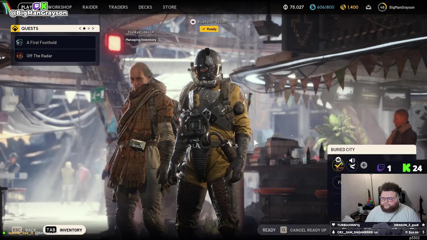
Task: Open the WORKSHOP tab
Action: click(x=60, y=7)
